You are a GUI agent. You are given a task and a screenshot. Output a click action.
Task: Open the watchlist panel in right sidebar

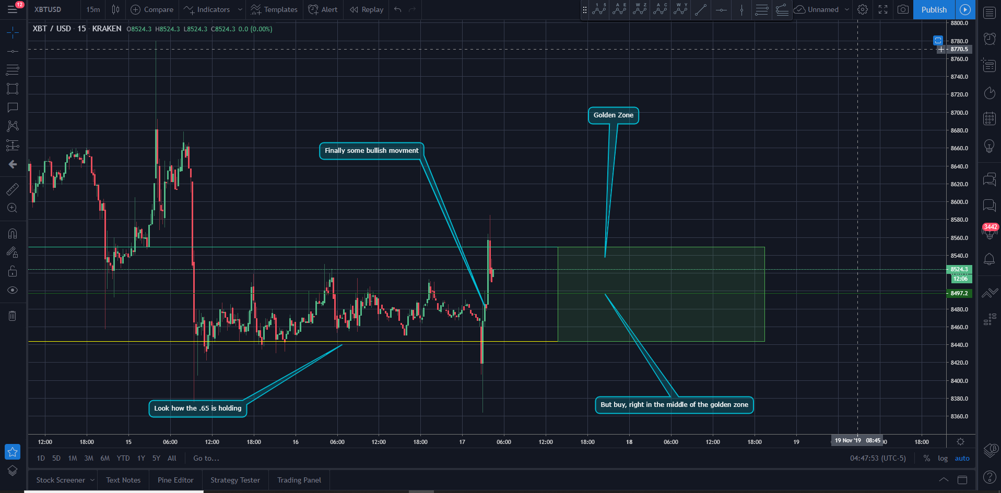[990, 13]
